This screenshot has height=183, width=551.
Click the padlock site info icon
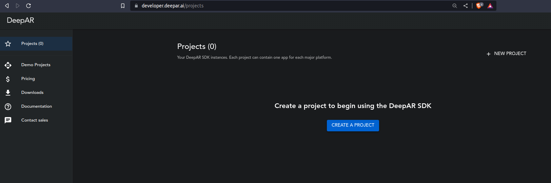coord(136,6)
